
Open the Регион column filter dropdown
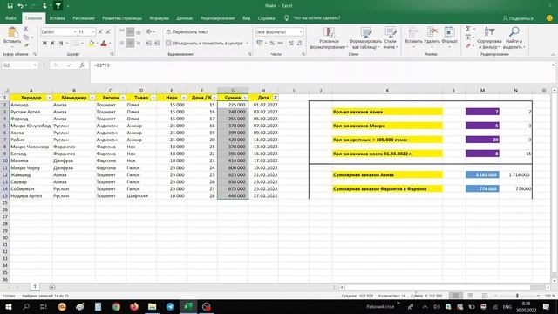(x=123, y=98)
